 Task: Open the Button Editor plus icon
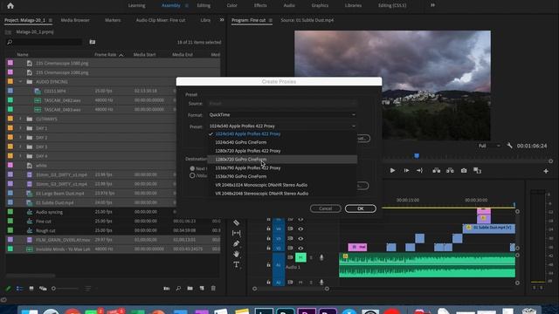(546, 171)
